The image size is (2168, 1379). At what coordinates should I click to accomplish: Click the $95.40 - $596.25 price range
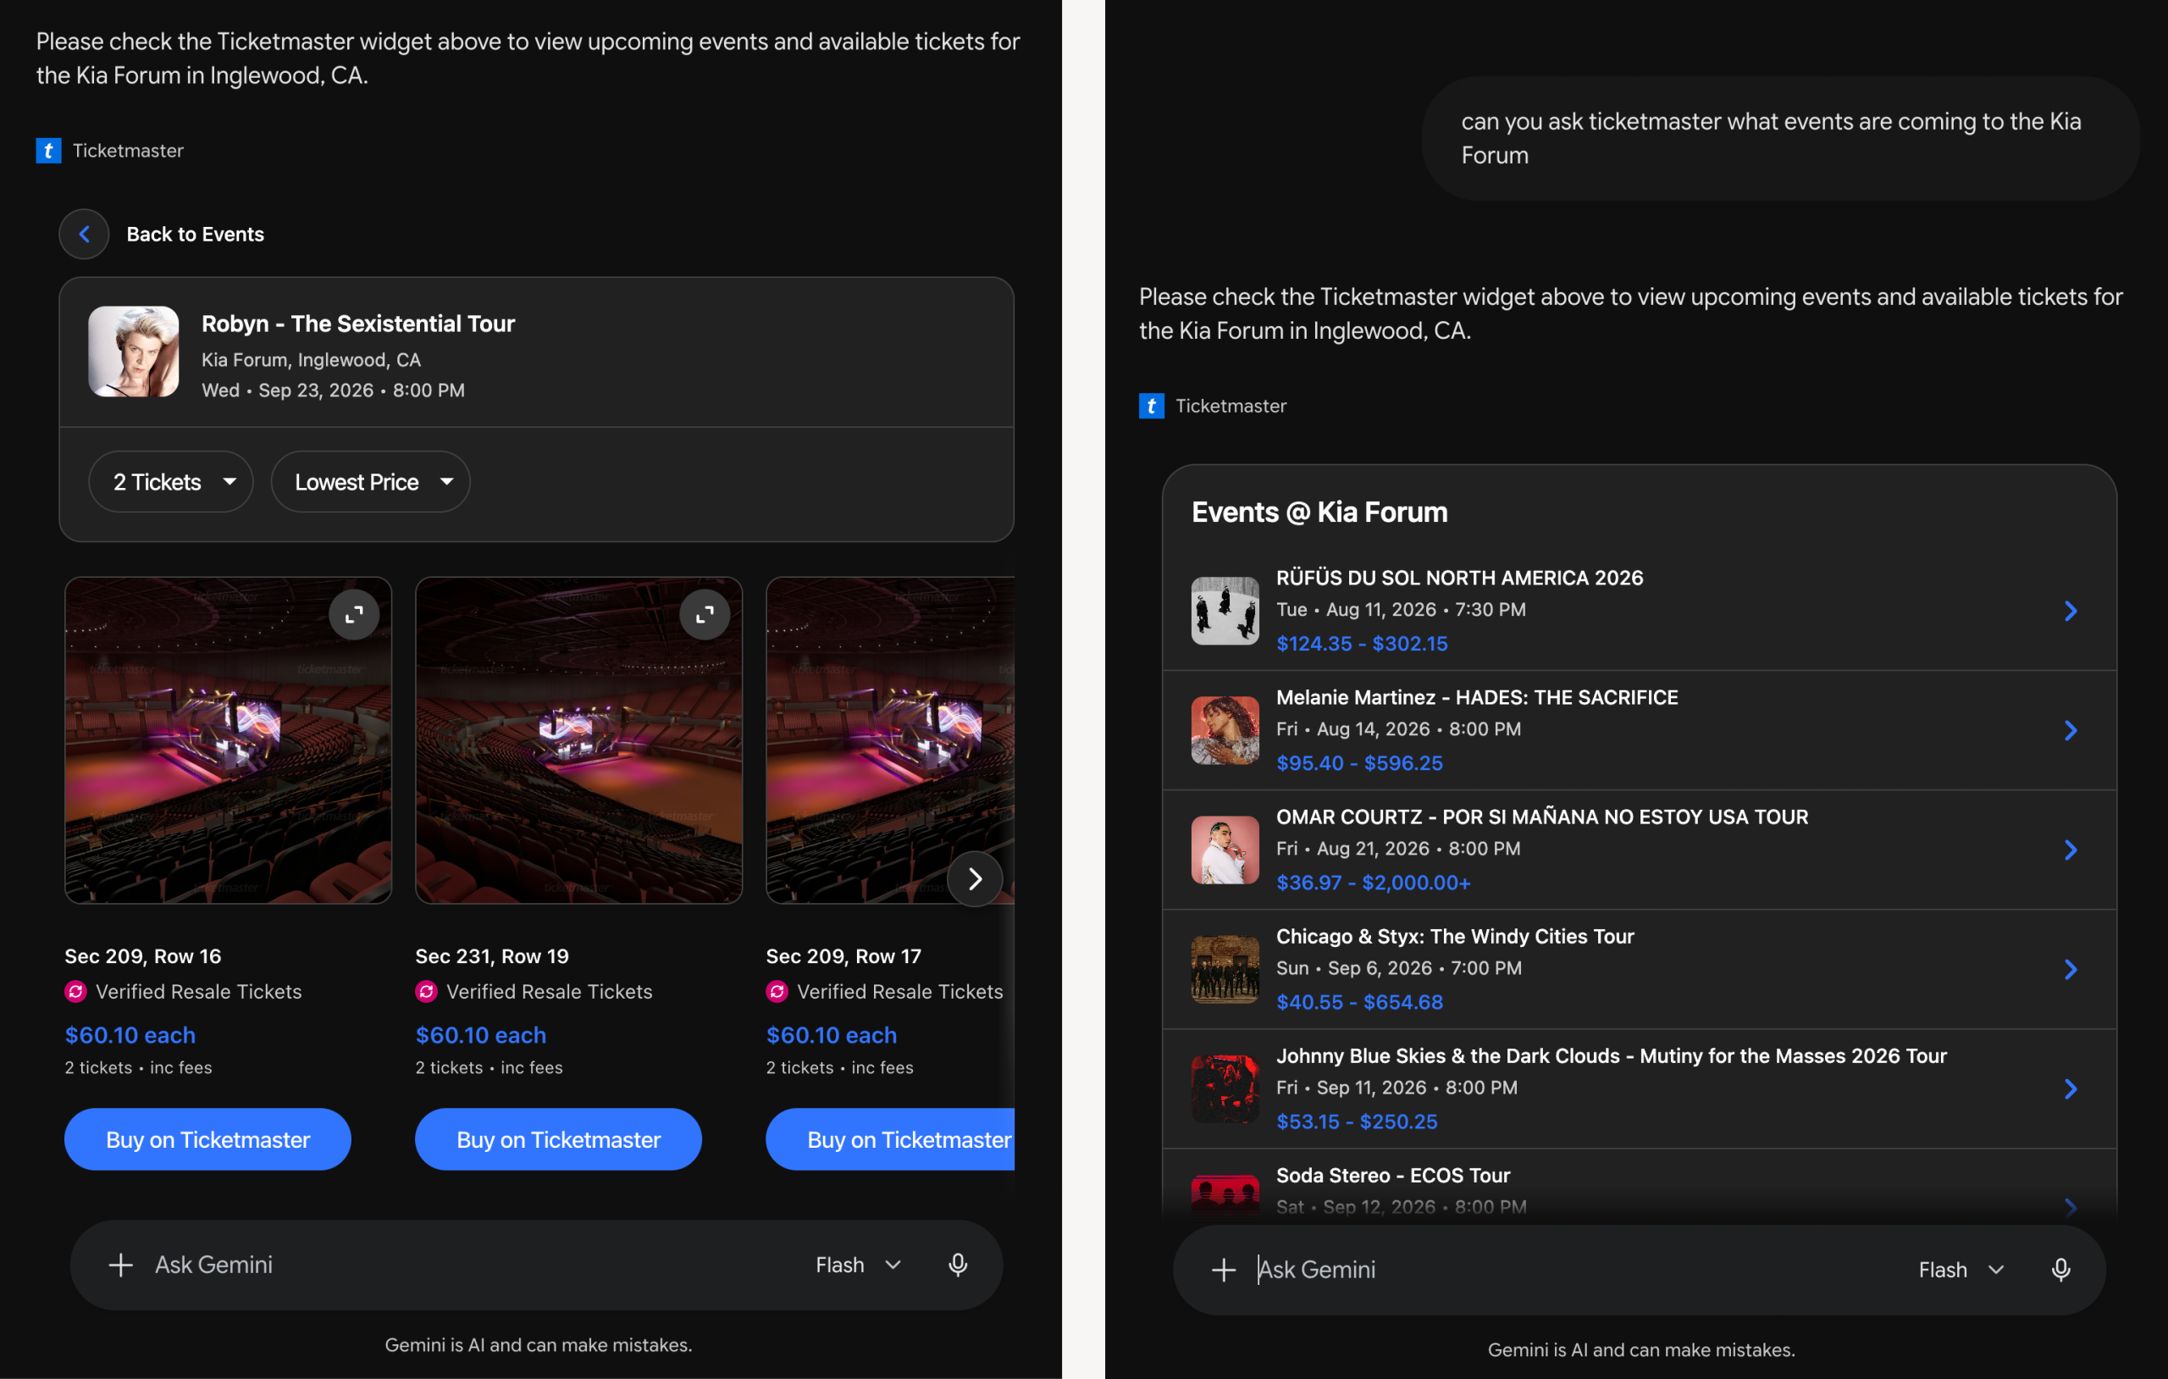pyautogui.click(x=1358, y=764)
